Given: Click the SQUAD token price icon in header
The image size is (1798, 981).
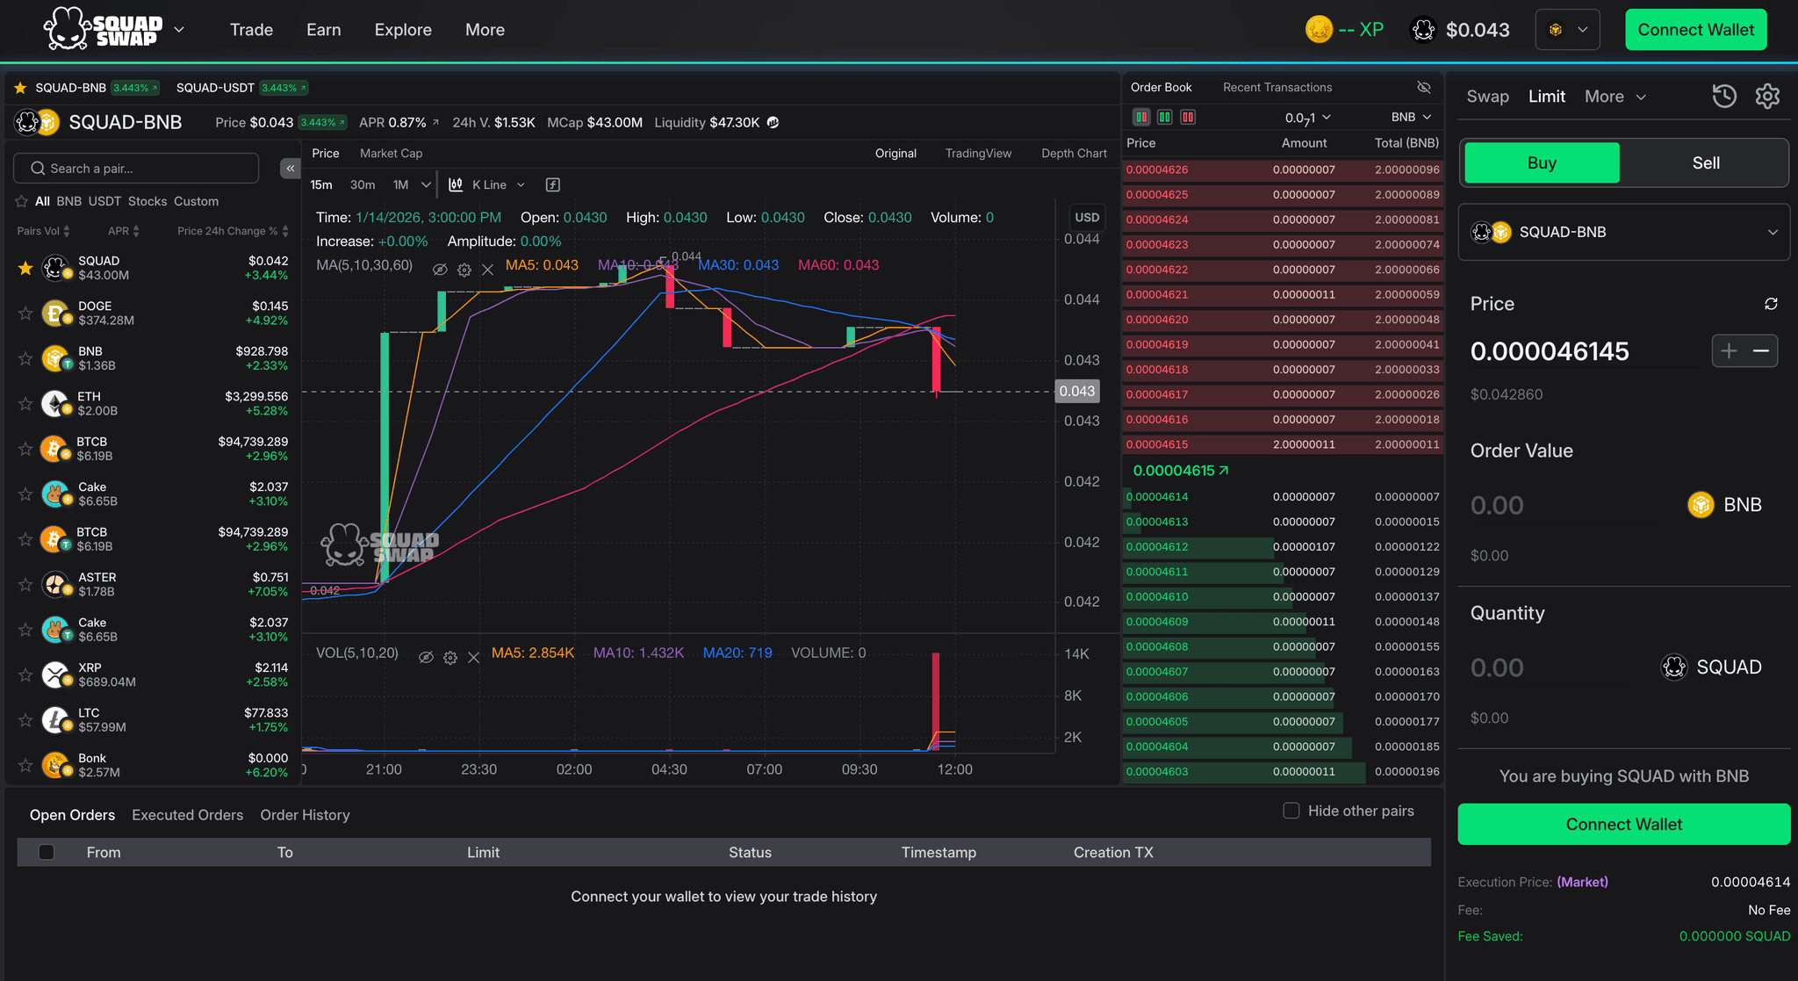Looking at the screenshot, I should (1422, 30).
